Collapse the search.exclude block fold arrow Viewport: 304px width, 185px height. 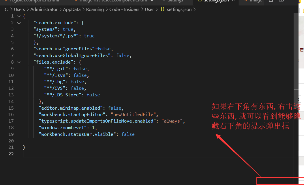tap(19, 23)
